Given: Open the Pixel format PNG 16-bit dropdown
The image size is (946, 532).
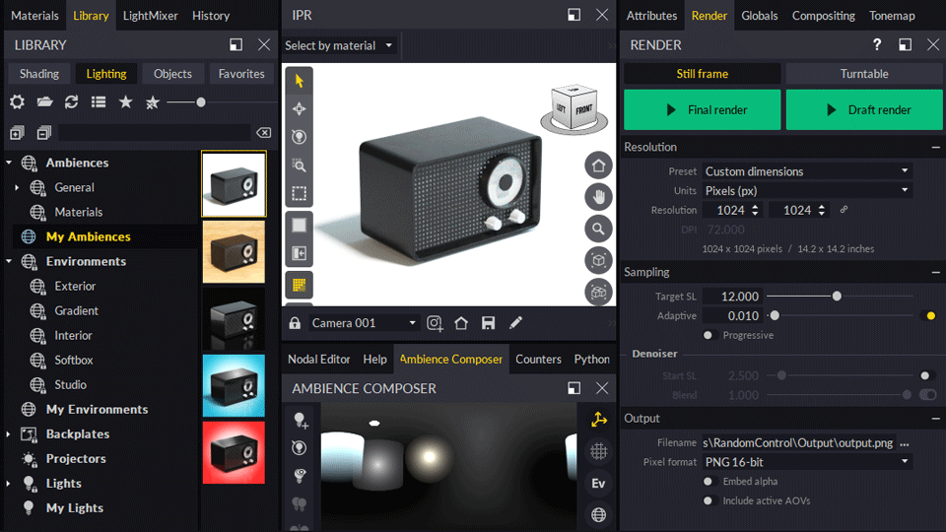Looking at the screenshot, I should pyautogui.click(x=807, y=462).
